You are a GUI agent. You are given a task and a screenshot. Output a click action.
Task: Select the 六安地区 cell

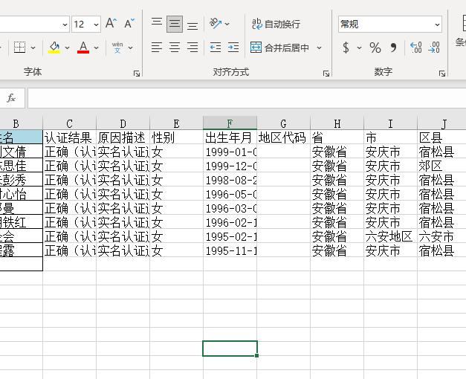(390, 236)
